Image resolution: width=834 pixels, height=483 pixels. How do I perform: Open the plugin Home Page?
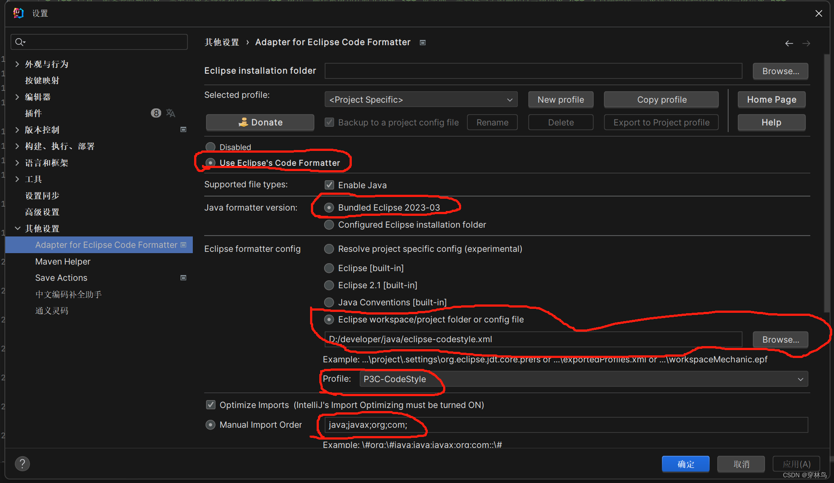click(x=772, y=100)
